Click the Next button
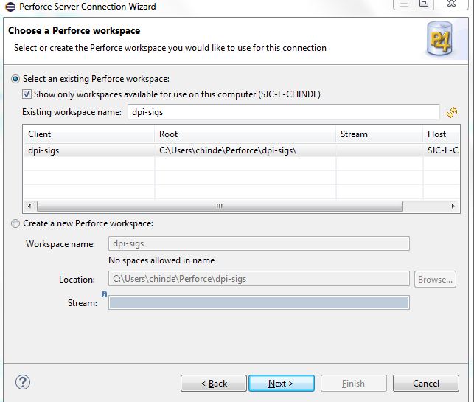This screenshot has height=402, width=474. point(281,384)
